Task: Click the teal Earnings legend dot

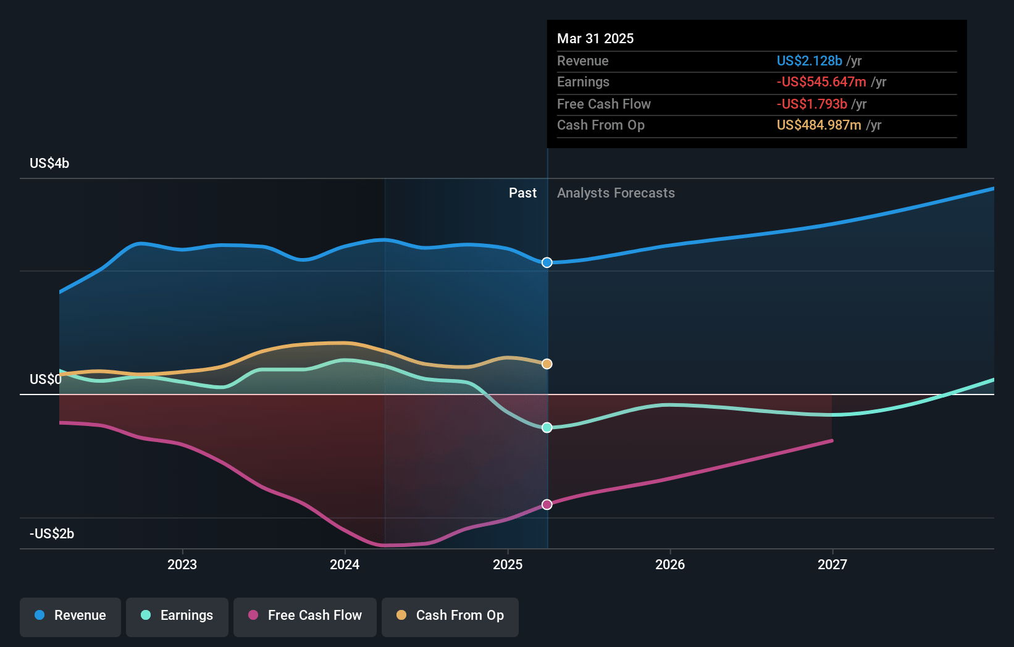Action: (146, 615)
